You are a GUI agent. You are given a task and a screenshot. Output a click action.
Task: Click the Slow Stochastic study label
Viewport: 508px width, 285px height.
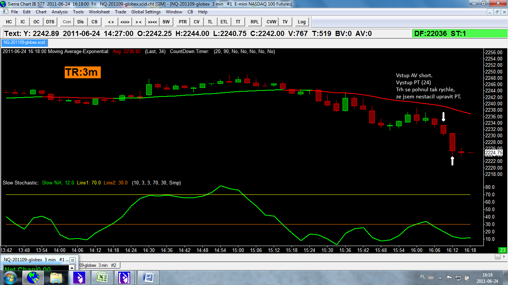tap(20, 183)
